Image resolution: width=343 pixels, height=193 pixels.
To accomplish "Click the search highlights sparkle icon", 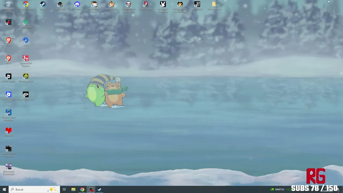I will click(x=52, y=190).
